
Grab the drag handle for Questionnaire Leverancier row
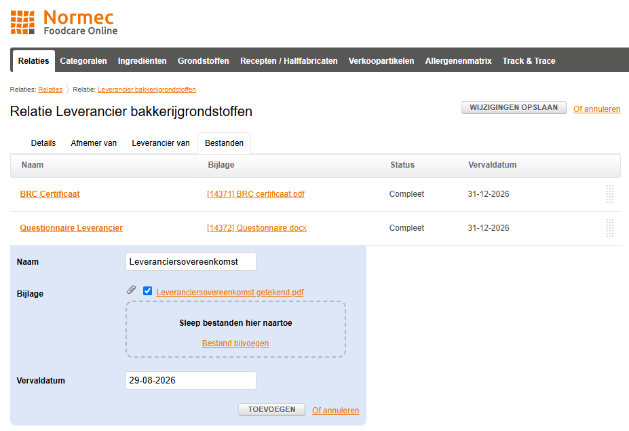click(609, 228)
